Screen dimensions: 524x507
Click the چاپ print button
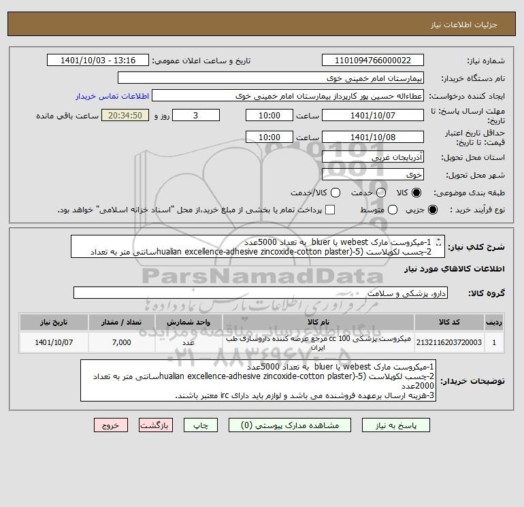pos(201,425)
